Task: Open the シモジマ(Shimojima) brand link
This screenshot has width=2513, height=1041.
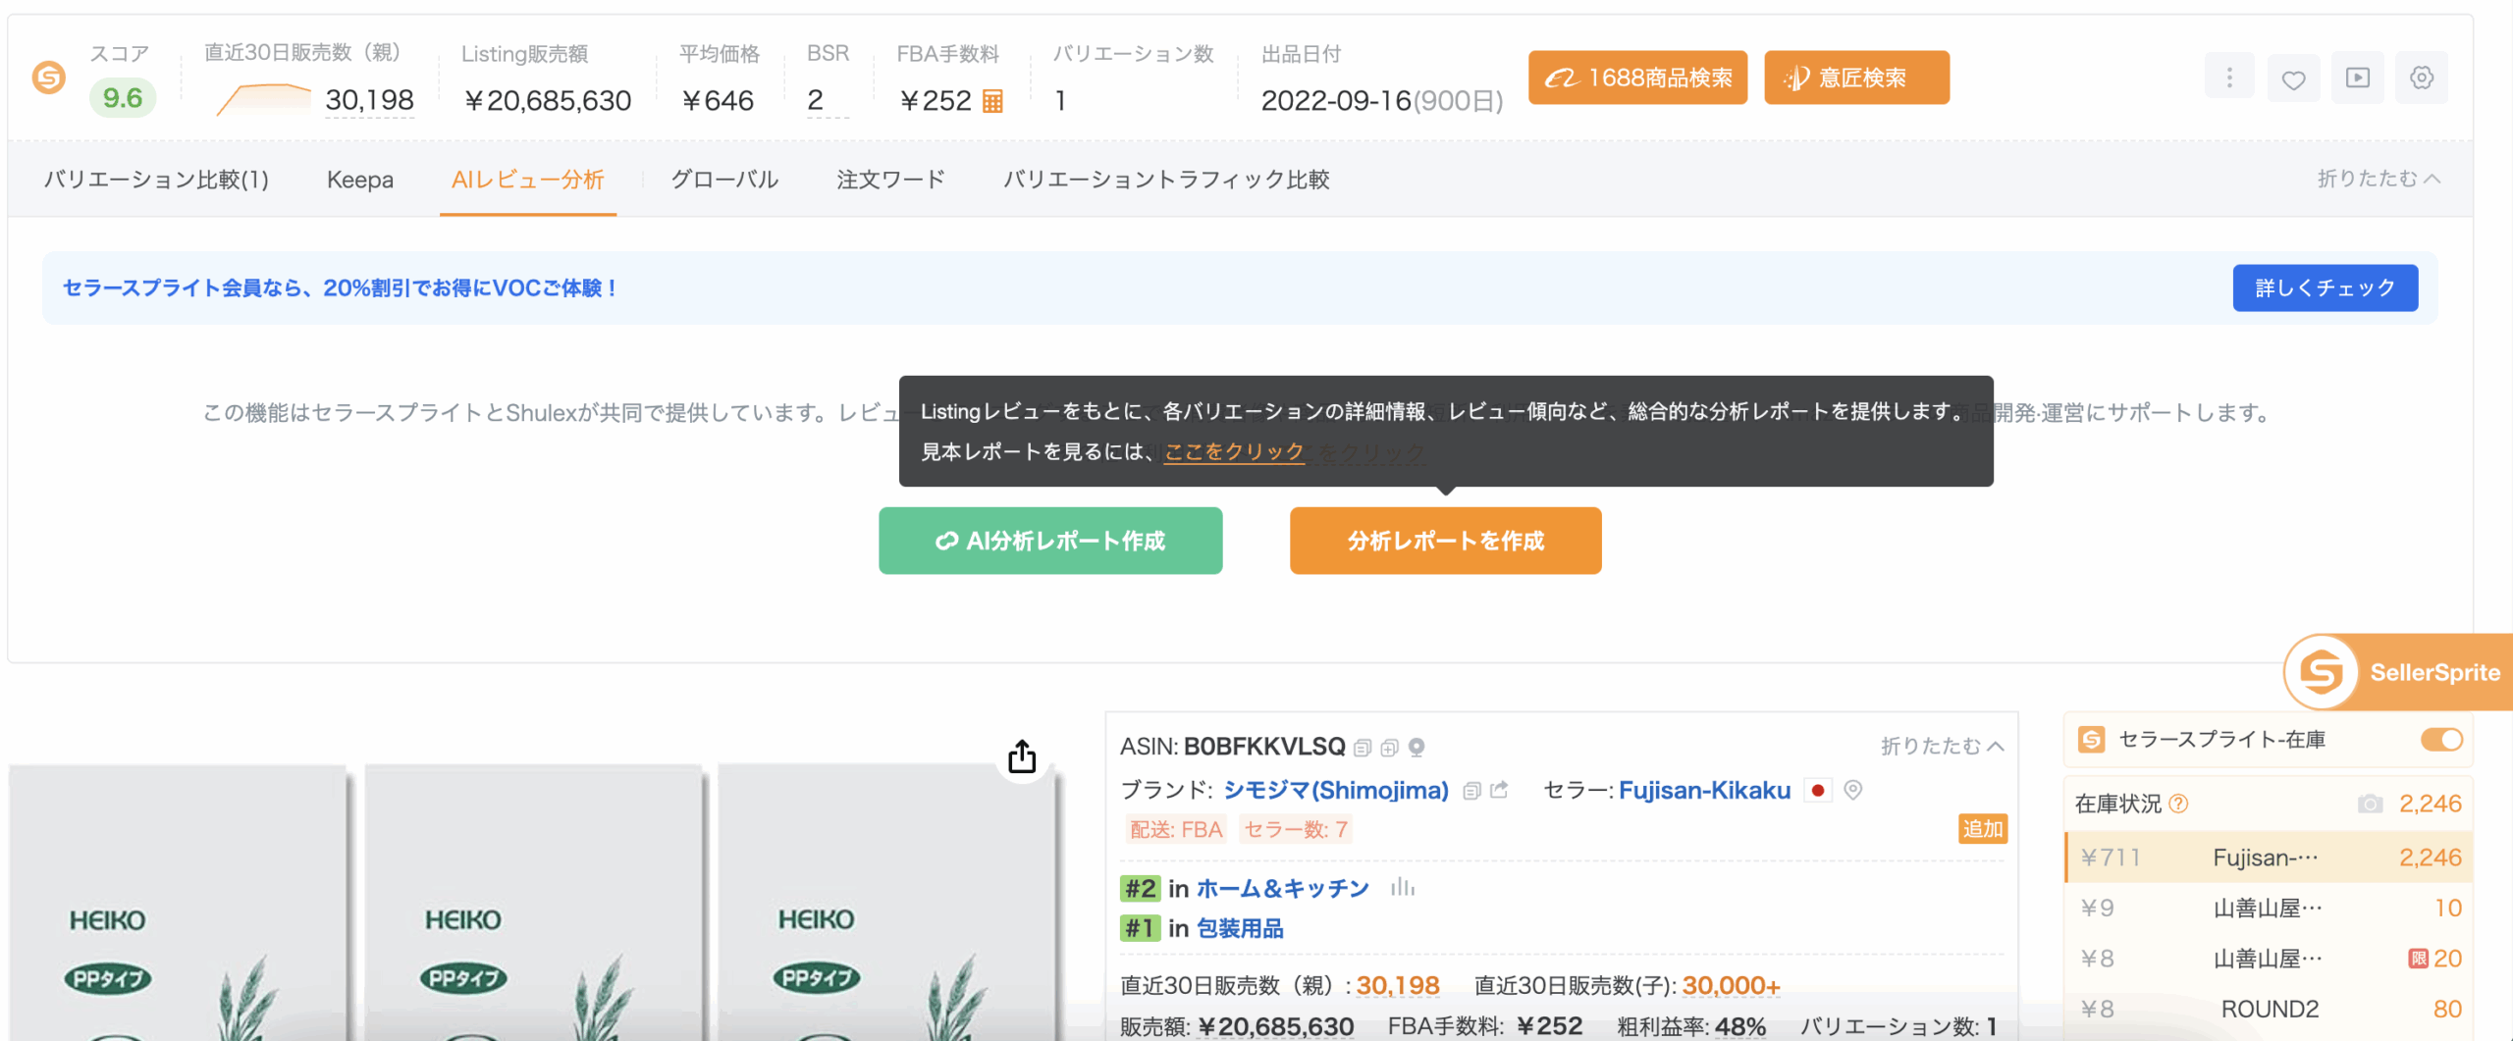Action: pos(1336,790)
